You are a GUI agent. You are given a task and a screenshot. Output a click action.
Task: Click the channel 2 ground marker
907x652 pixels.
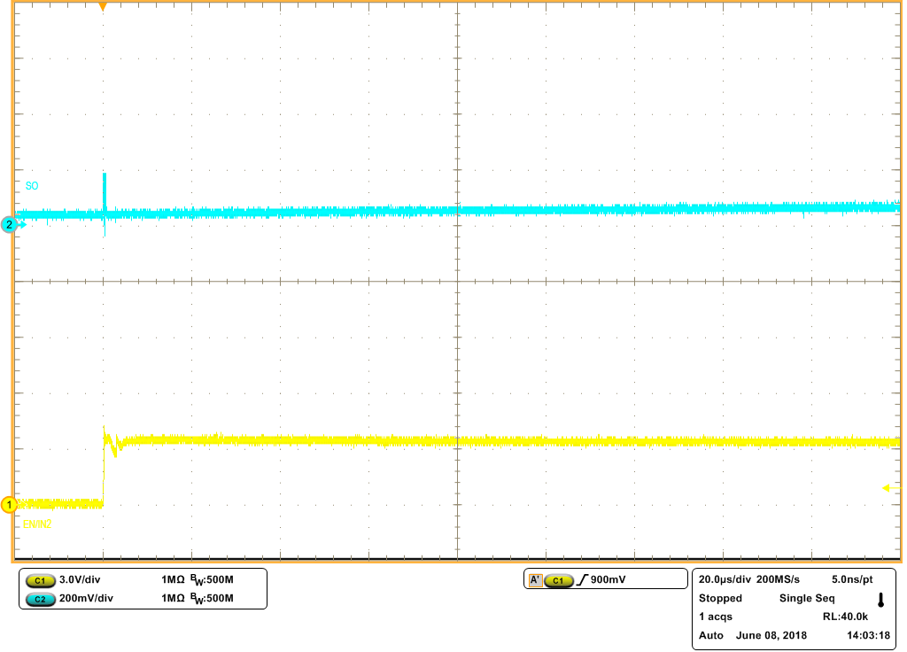tap(9, 224)
